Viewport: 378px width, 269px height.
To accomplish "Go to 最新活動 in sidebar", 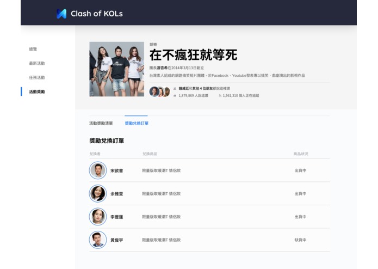I will coord(37,64).
